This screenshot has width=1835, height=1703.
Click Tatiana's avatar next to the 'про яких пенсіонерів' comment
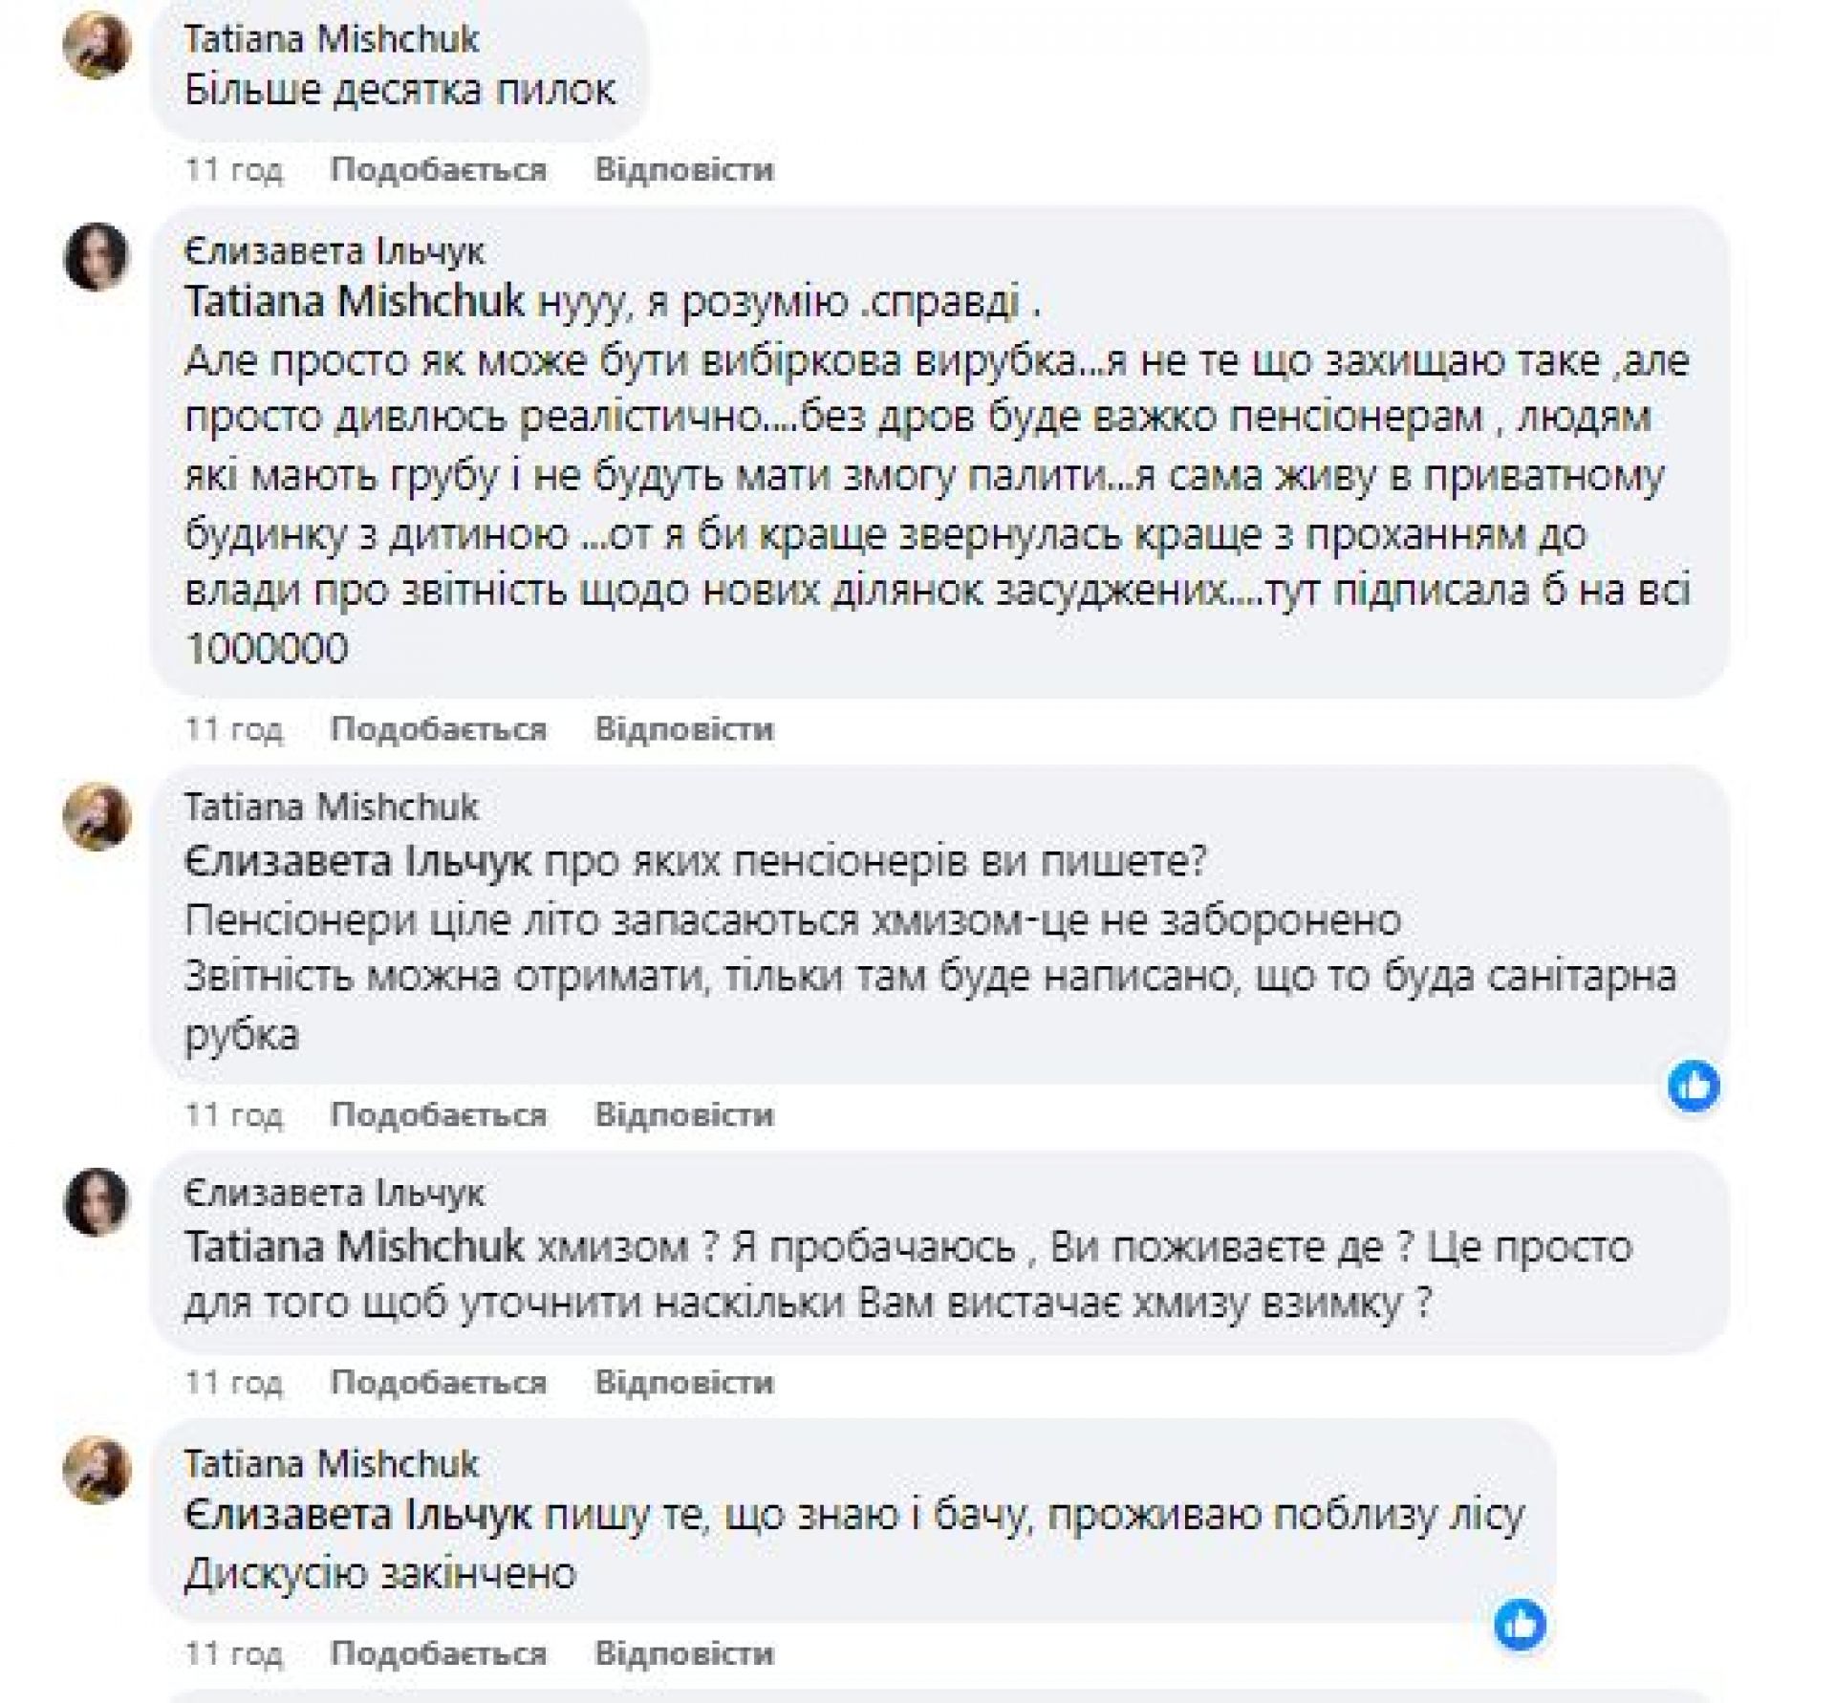(x=97, y=816)
